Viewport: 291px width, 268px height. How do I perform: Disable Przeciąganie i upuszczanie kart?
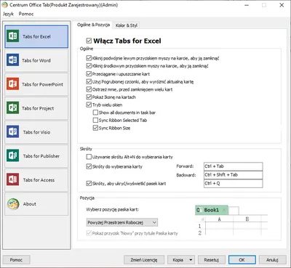point(89,74)
